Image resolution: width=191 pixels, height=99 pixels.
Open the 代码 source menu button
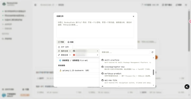coord(61,42)
